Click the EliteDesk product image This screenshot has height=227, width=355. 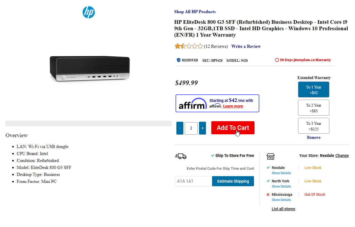coord(90,69)
